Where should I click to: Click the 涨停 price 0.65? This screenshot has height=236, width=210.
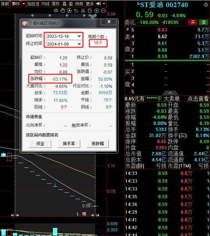tap(162, 141)
